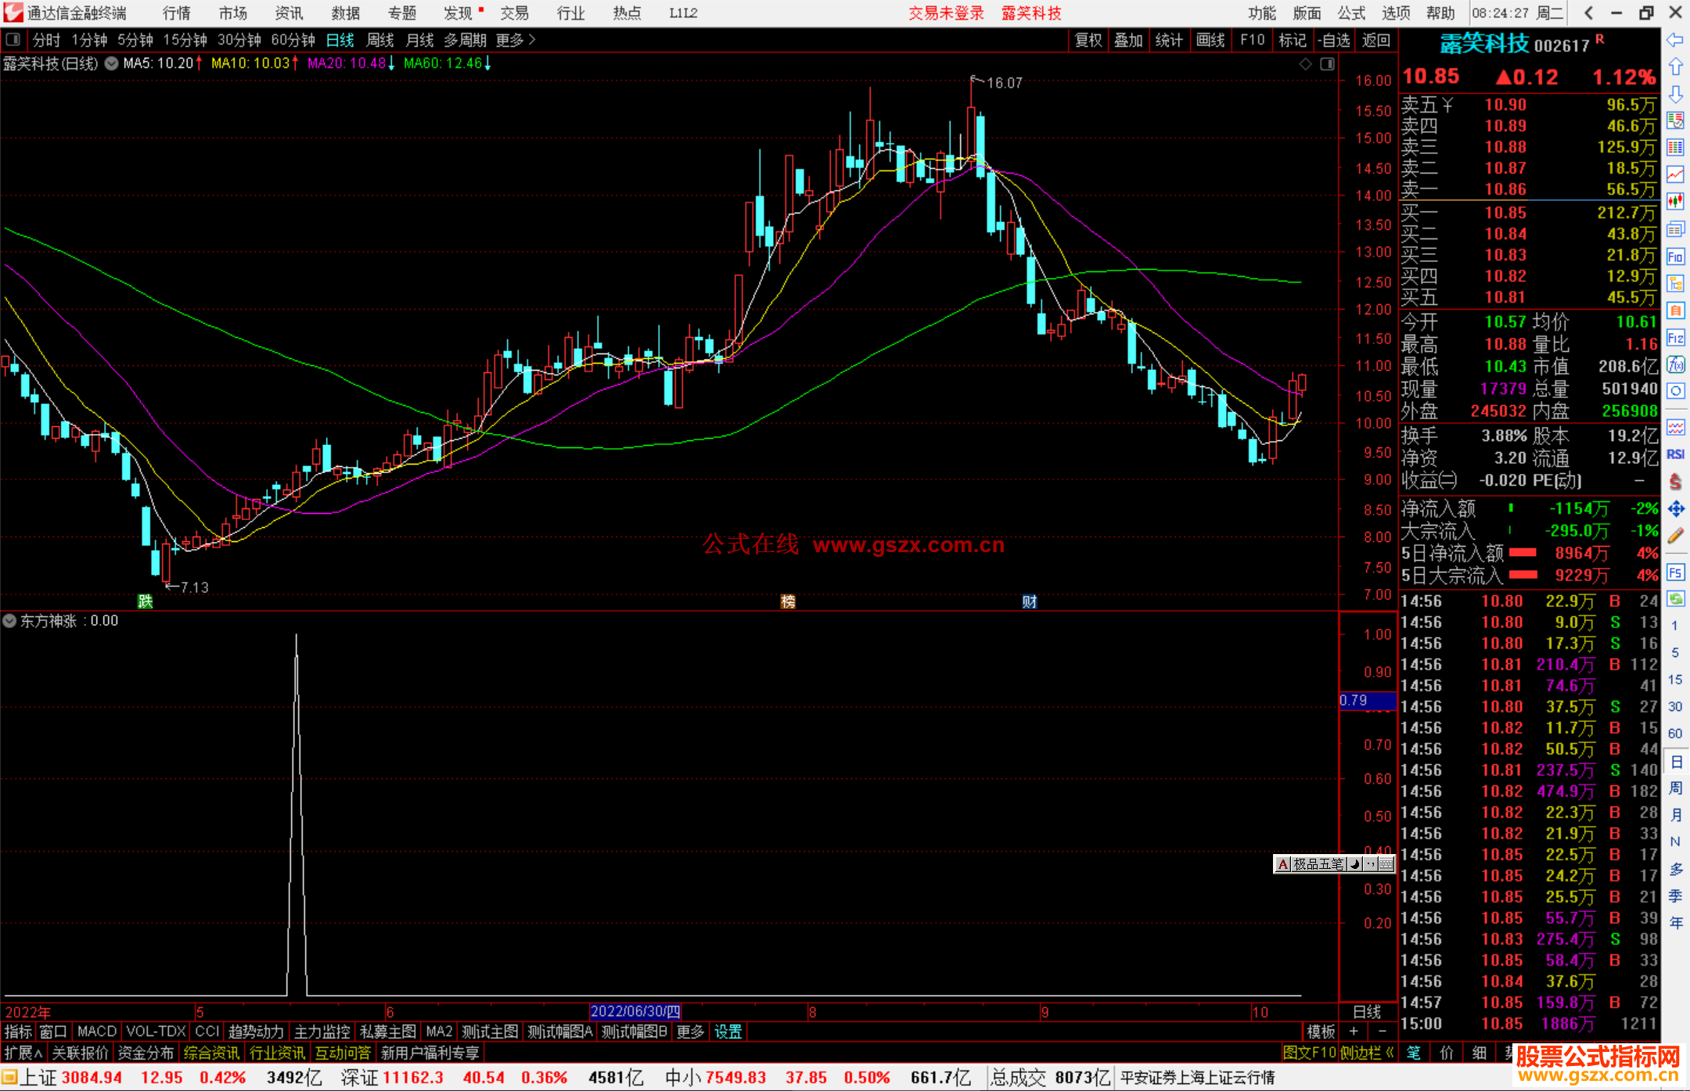The image size is (1690, 1091).
Task: Open the 更多 indicators list on the bottom tab row
Action: coord(690,1032)
